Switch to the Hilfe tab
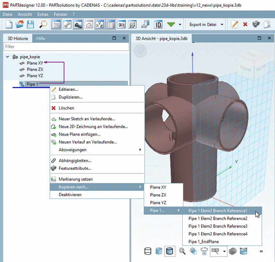Screen dimensions: 275x262 [41, 39]
